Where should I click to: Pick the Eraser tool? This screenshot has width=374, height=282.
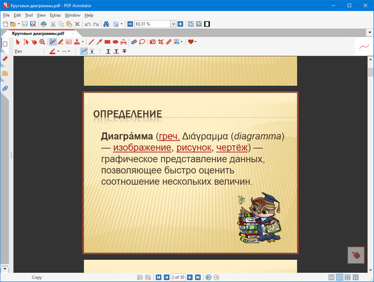pyautogui.click(x=133, y=42)
